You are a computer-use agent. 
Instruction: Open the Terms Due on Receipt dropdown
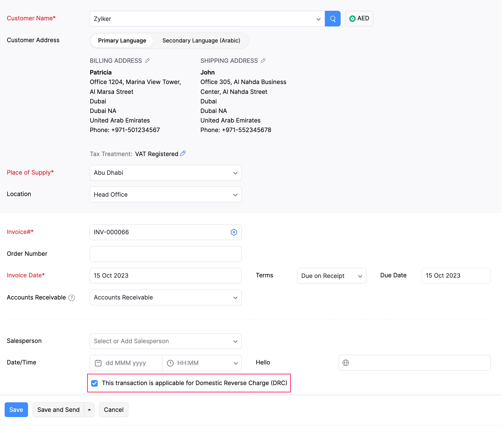point(332,276)
